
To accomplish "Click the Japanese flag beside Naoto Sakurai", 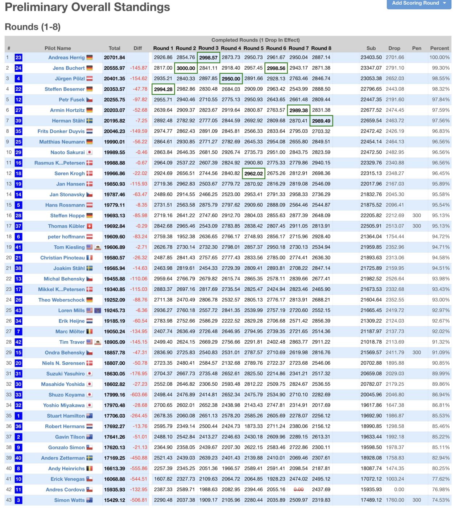I will (x=90, y=152).
